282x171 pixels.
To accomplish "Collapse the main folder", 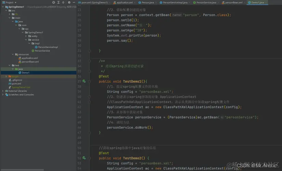I will pos(9,18).
